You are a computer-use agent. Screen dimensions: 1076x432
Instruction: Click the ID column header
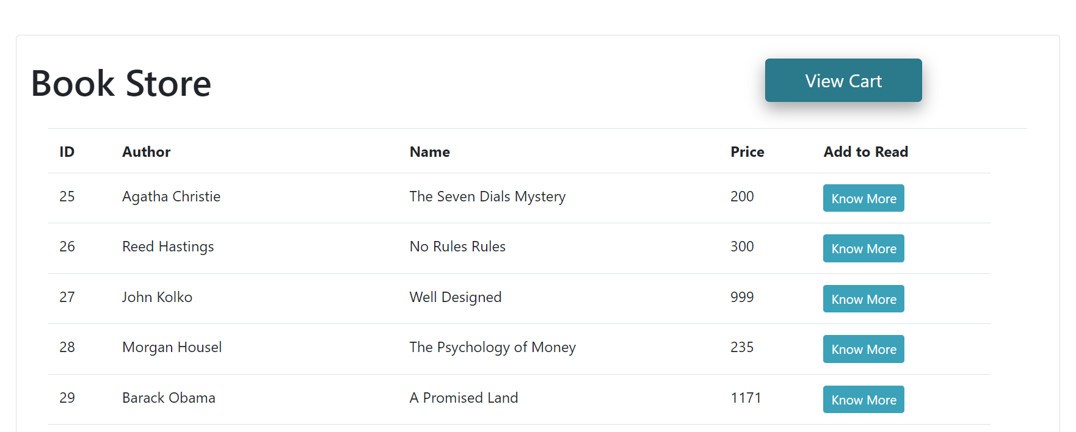[67, 152]
